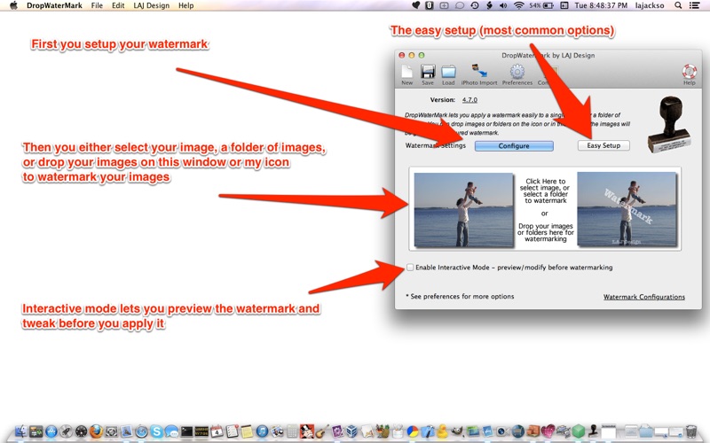Click the Save floppy disk toolbar icon
The height and width of the screenshot is (443, 710).
428,73
